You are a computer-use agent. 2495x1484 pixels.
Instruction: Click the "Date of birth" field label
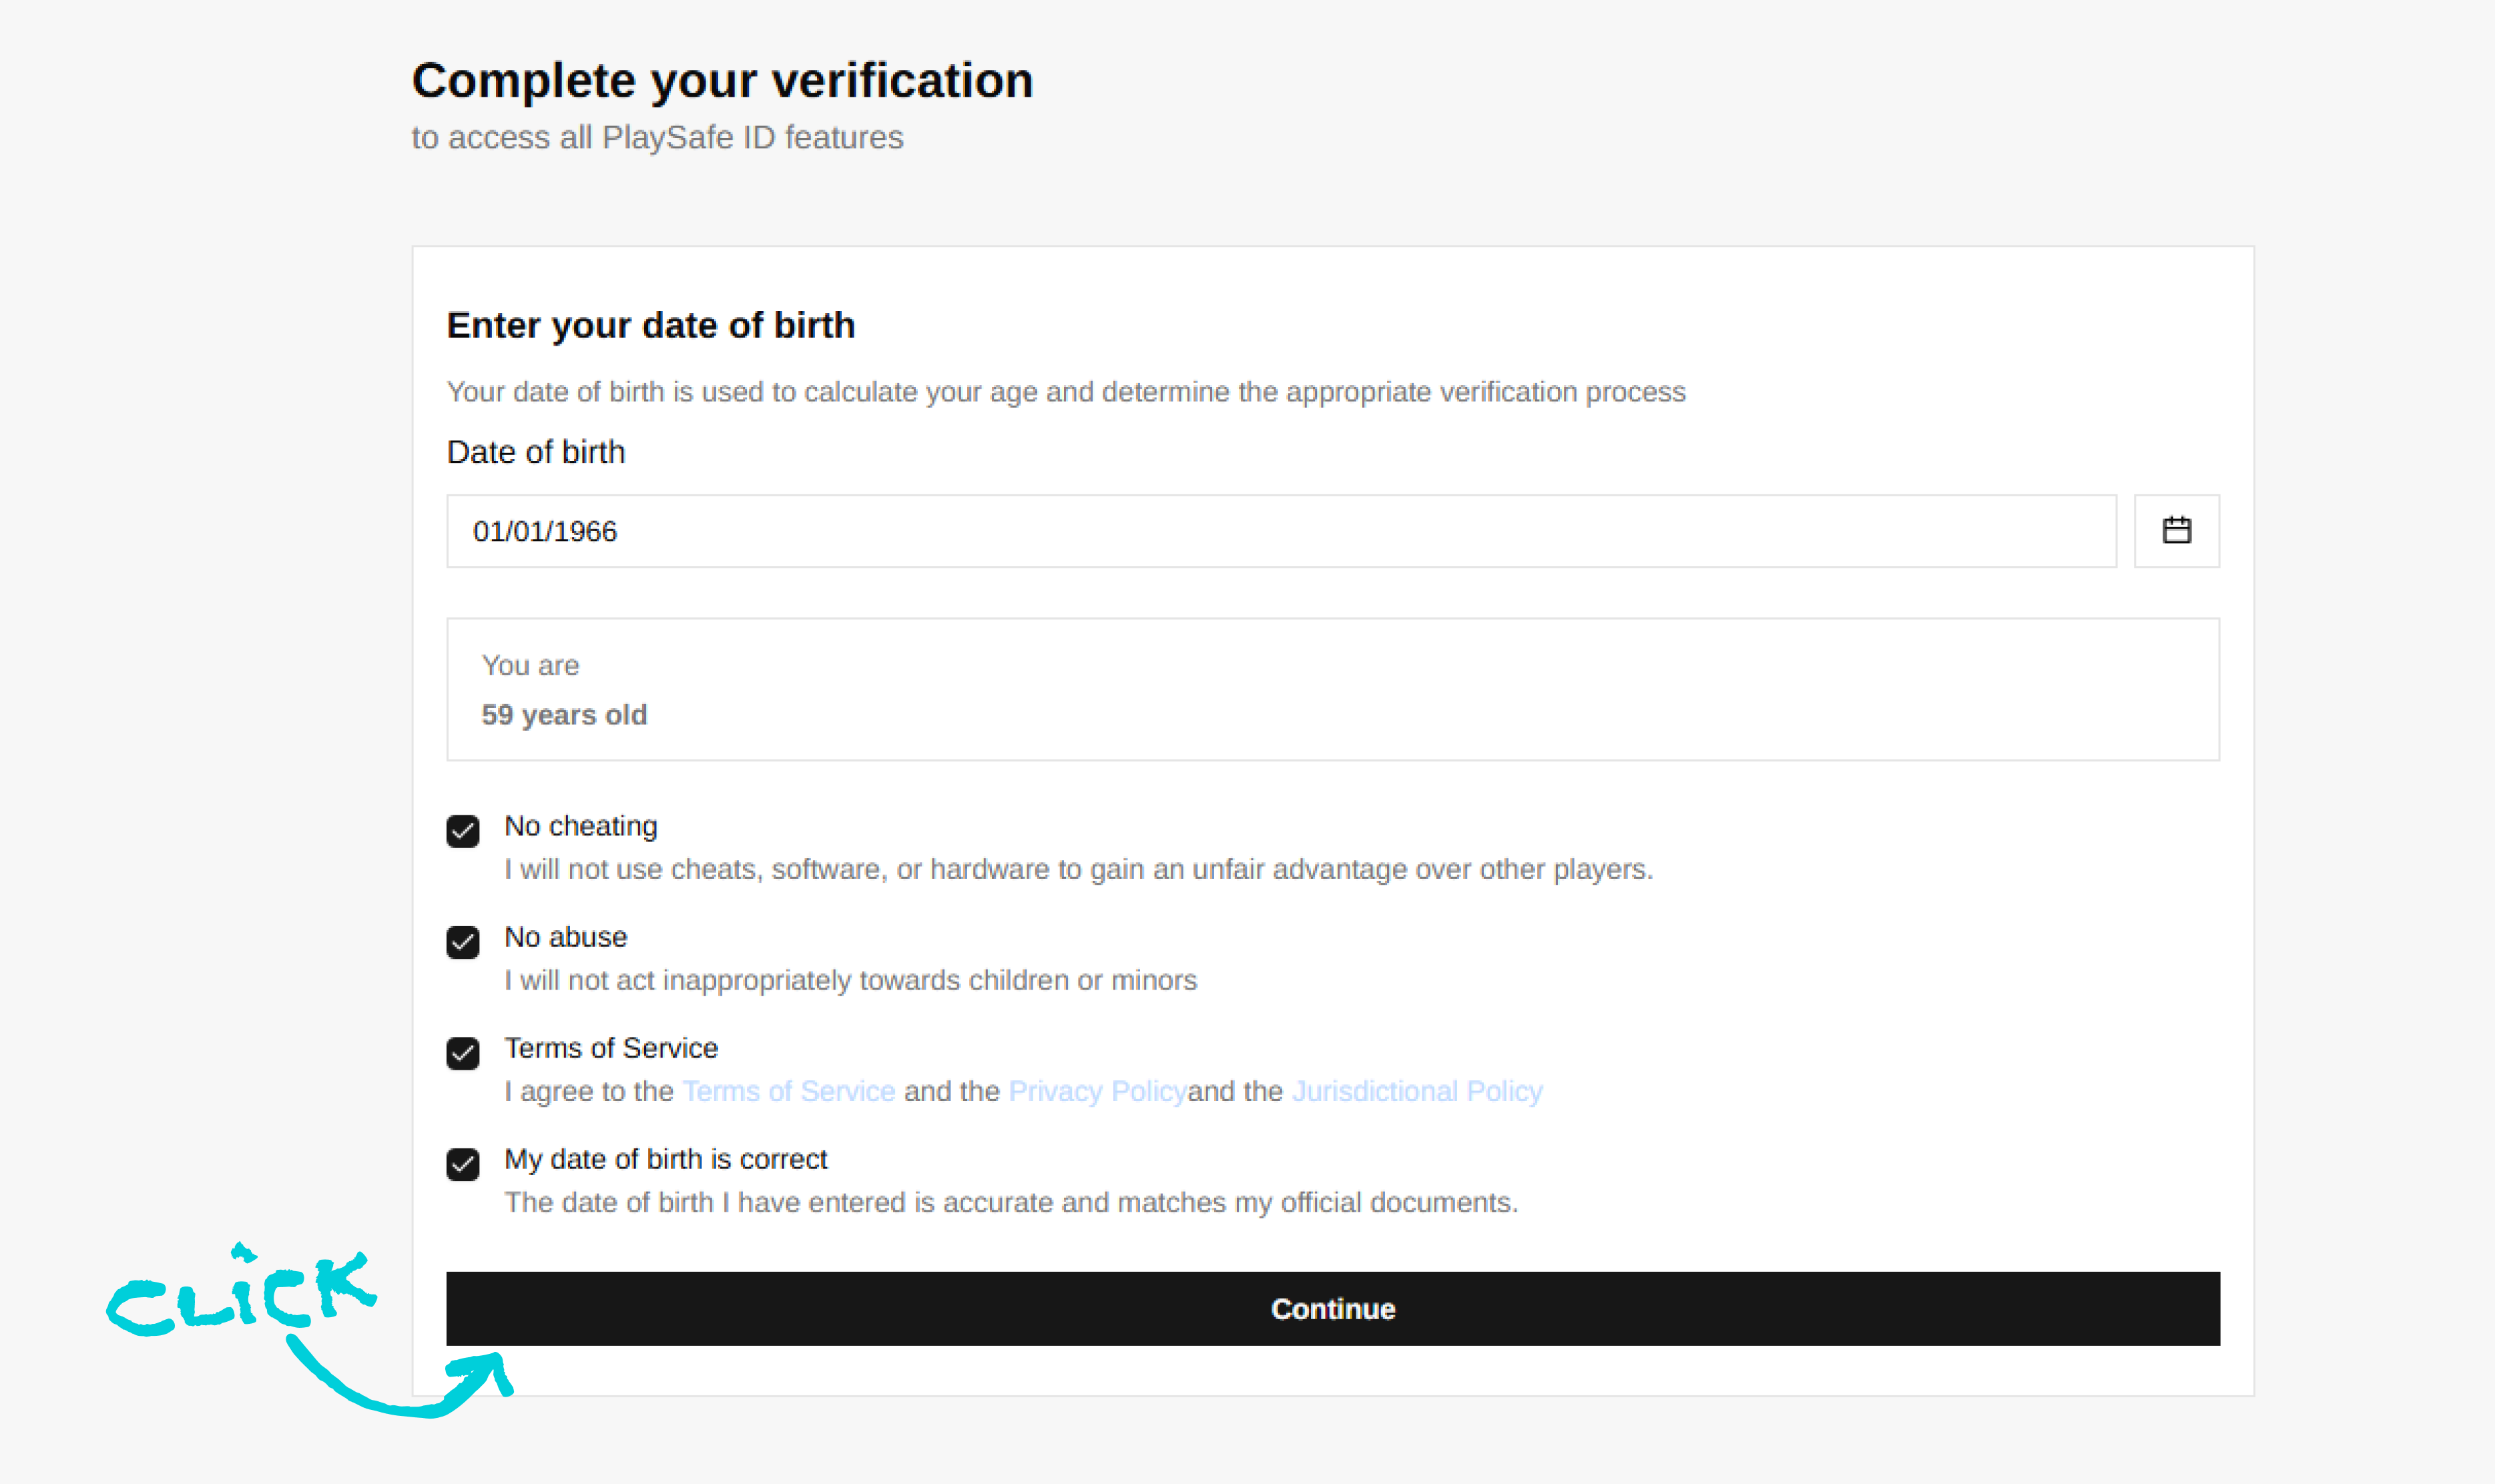[536, 452]
